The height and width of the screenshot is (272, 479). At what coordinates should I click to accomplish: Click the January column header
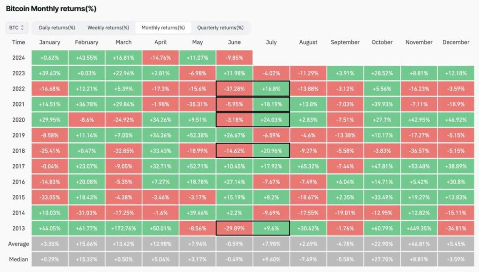click(x=50, y=42)
